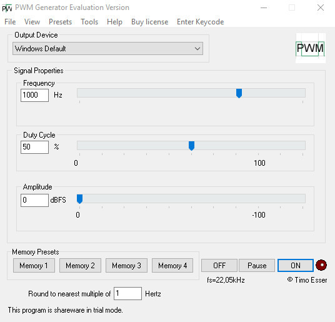Click the Amplitude slider thumb
Image resolution: width=335 pixels, height=322 pixels.
[x=80, y=199]
